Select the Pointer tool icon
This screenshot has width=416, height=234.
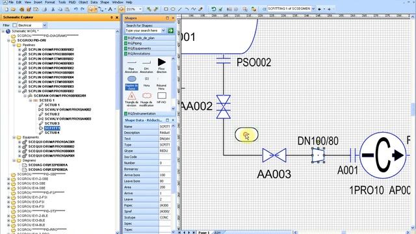tap(91, 9)
